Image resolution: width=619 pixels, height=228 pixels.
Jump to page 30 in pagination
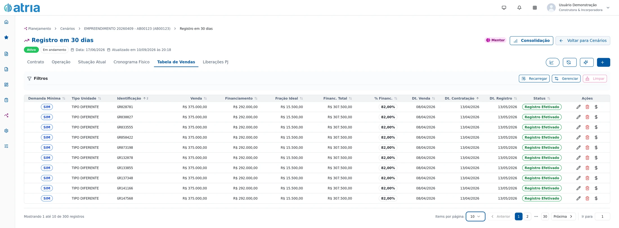[545, 216]
